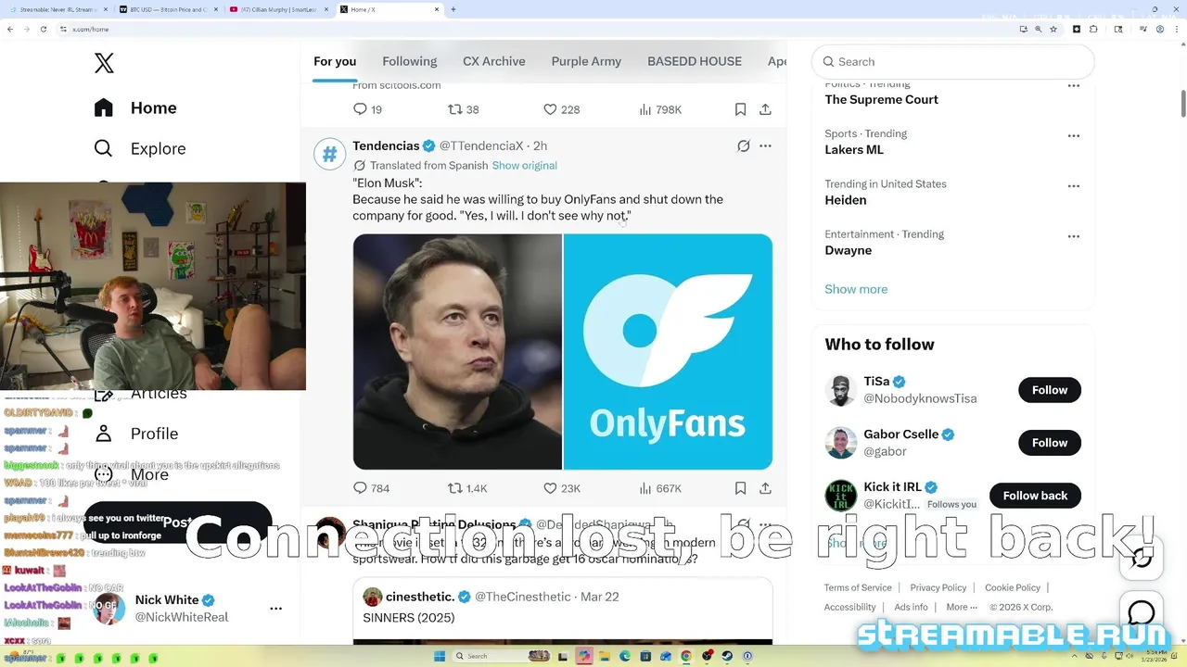
Task: Open the More menu in sidebar
Action: [x=132, y=474]
